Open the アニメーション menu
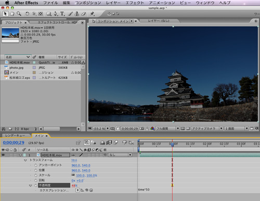Viewport: 260px width, 201px height. pos(162,3)
